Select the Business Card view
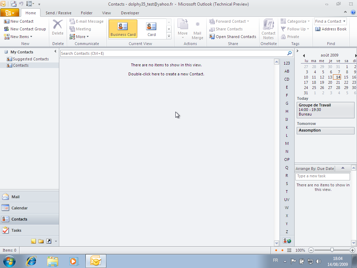 pos(123,29)
